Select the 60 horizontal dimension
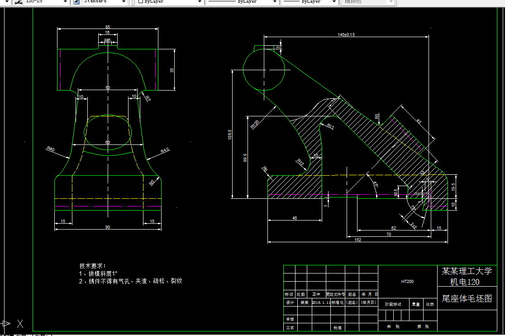505x336 pixels. point(108,142)
